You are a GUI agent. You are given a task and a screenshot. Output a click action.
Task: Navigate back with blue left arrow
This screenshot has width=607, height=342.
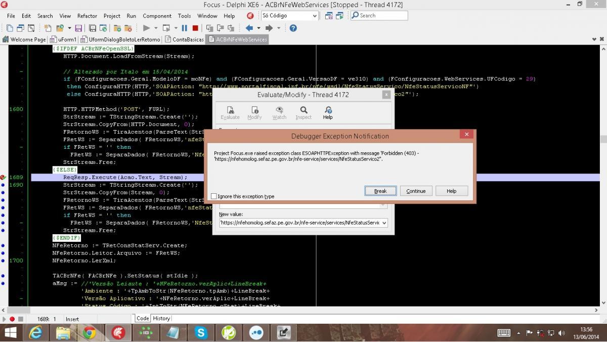[x=249, y=28]
